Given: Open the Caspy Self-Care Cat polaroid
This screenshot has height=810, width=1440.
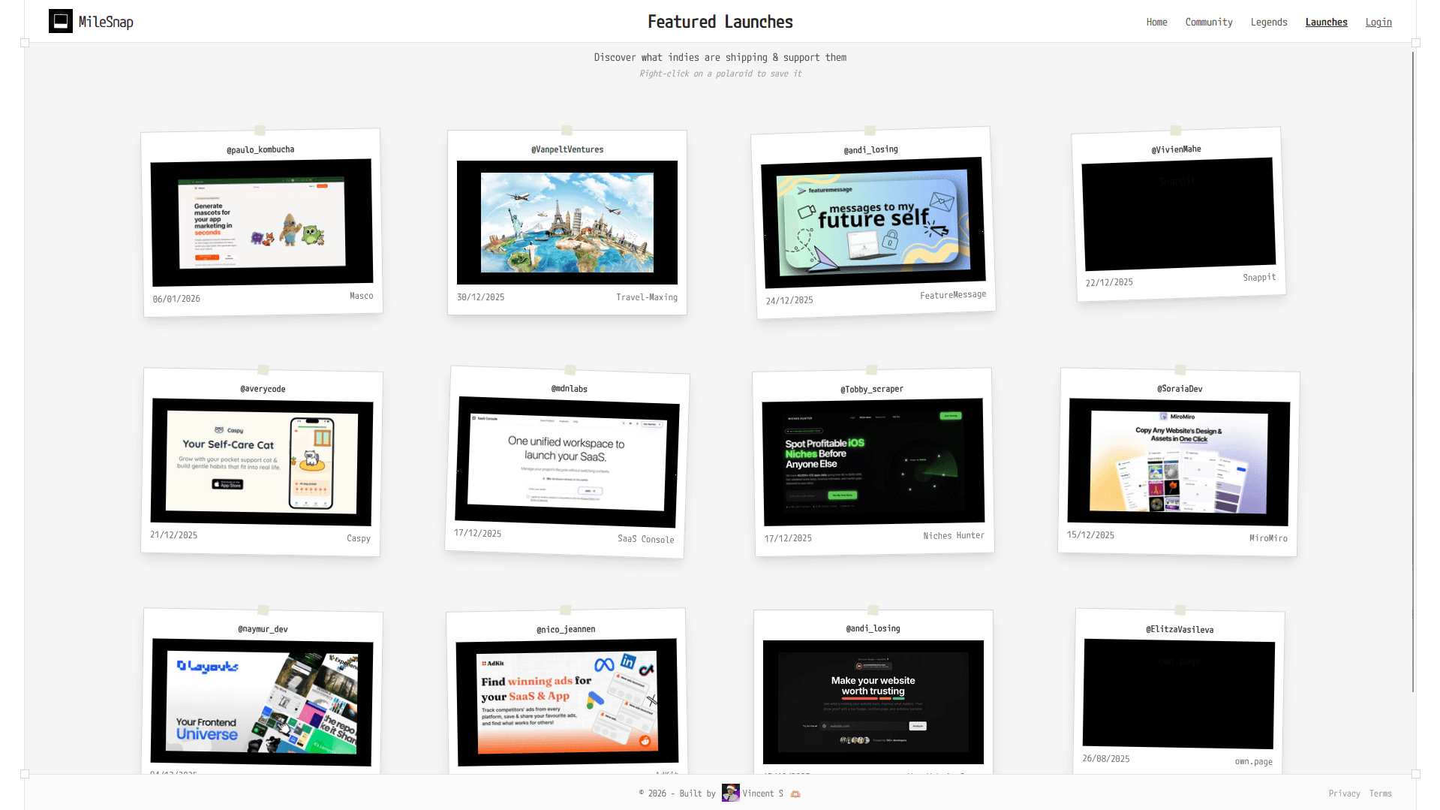Looking at the screenshot, I should point(262,462).
